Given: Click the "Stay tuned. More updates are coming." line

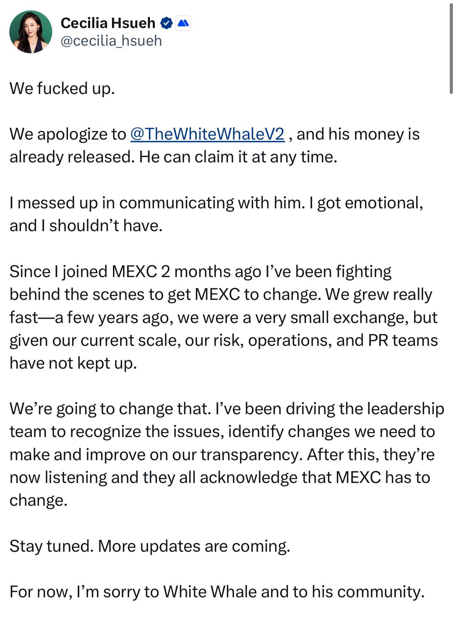Looking at the screenshot, I should click(x=150, y=546).
